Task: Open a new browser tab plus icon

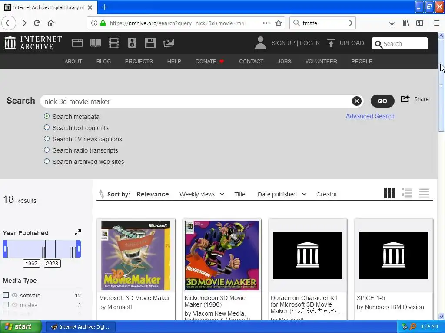Action: click(x=105, y=7)
